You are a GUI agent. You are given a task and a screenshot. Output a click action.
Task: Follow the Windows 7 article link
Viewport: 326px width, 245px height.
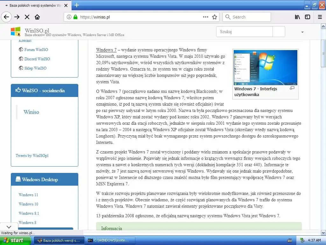(x=106, y=50)
